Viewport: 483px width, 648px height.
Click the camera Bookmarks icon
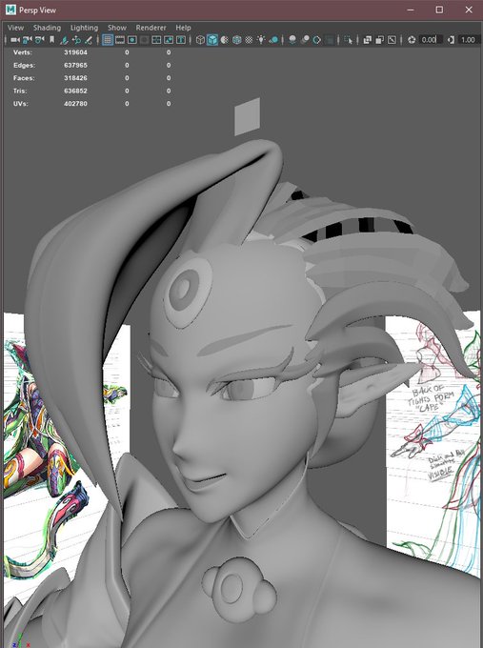point(51,40)
